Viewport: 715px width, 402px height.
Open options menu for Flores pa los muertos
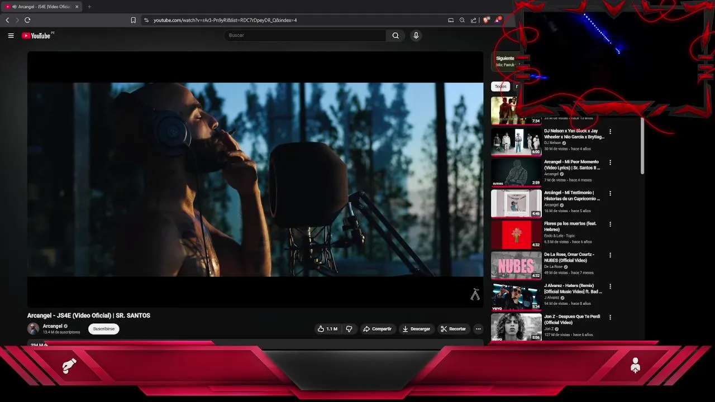coord(610,224)
